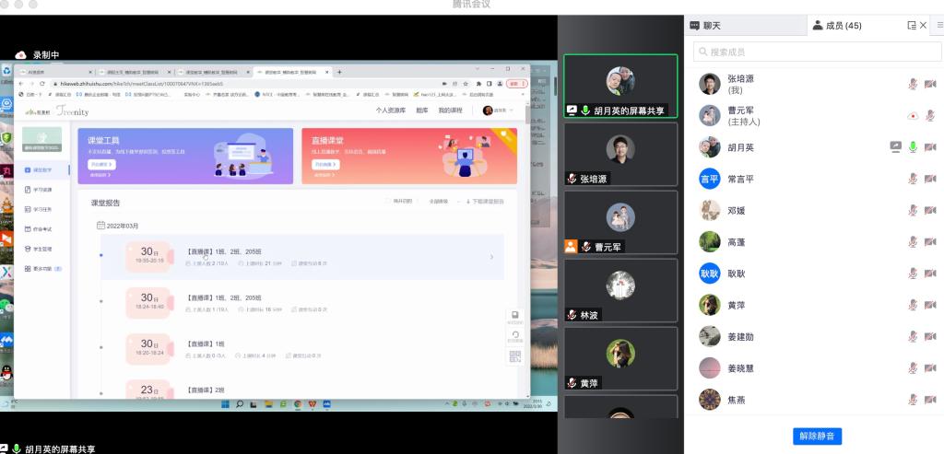Click the cloud 录制中 recording icon
944x454 pixels.
pos(20,55)
